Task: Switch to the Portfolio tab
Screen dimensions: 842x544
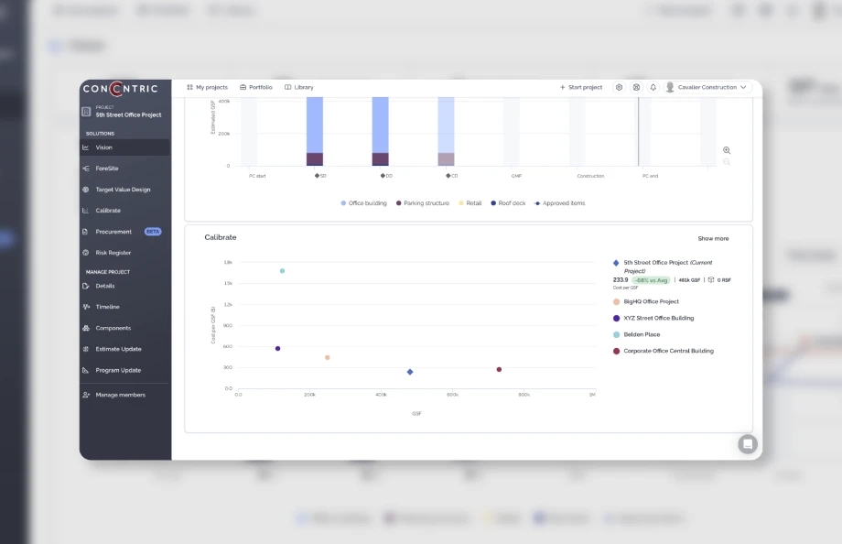Action: [x=256, y=88]
